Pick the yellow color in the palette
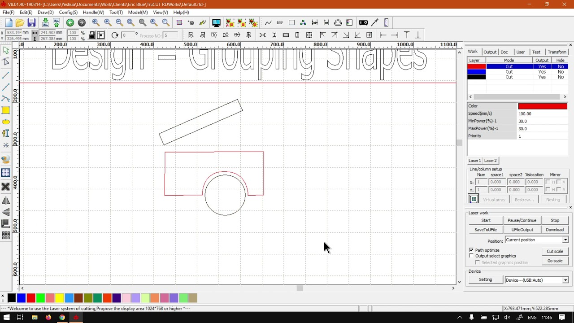 coord(59,298)
